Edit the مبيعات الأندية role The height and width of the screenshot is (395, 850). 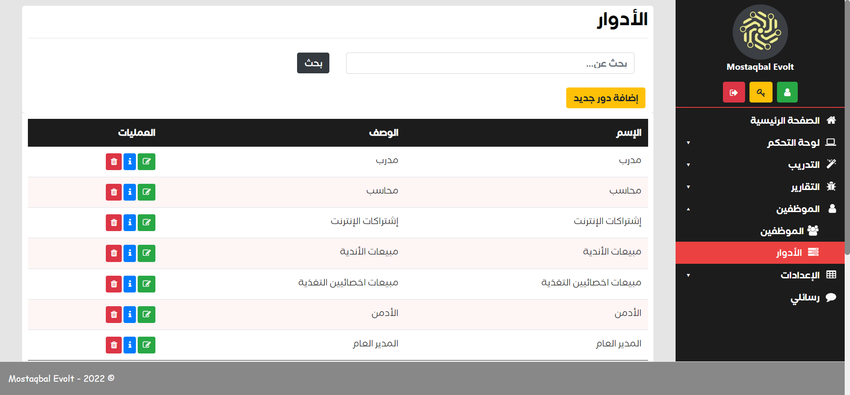coord(146,253)
